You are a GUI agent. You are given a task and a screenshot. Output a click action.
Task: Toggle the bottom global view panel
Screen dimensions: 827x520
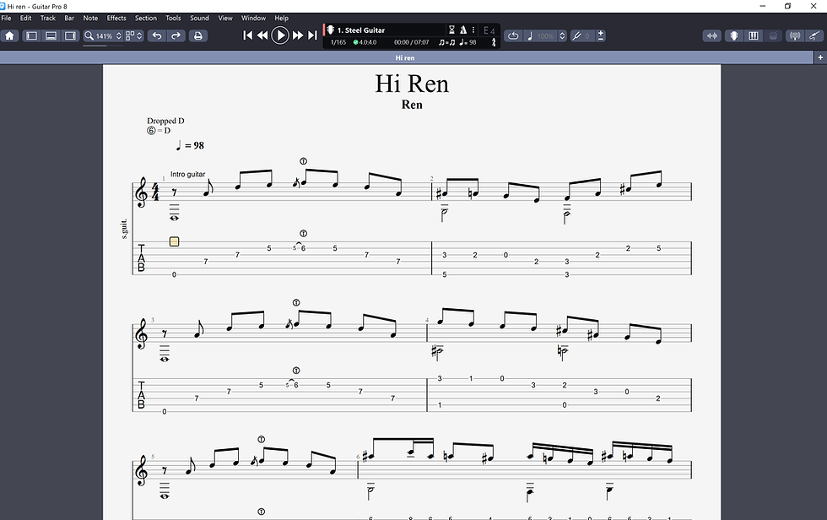pyautogui.click(x=51, y=35)
